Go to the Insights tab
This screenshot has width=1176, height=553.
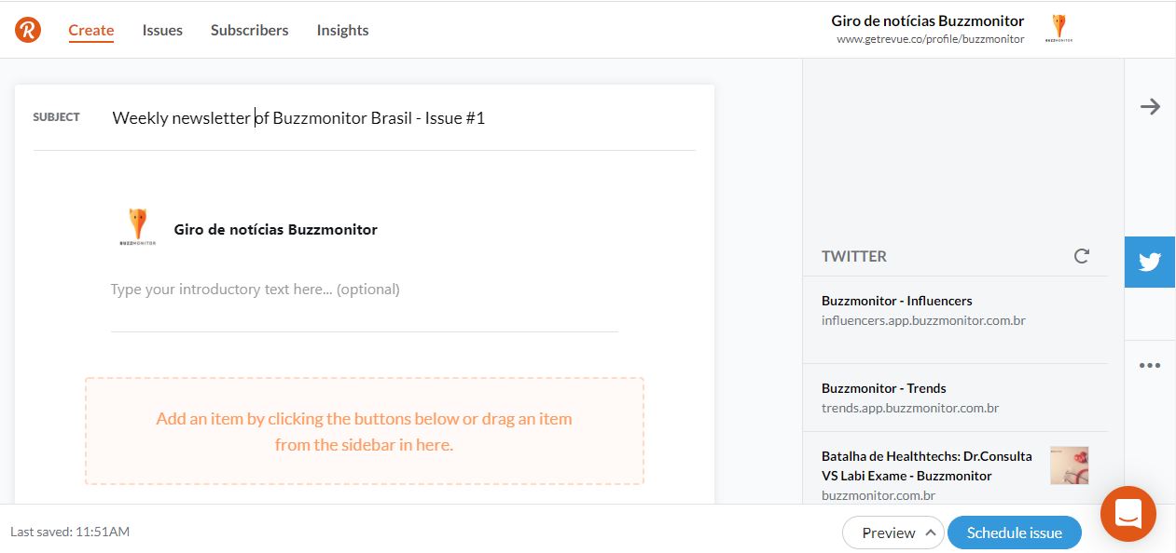(342, 30)
